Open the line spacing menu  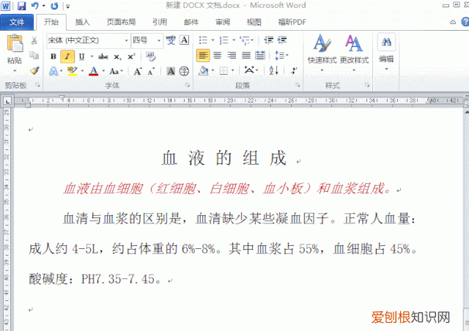coord(281,56)
